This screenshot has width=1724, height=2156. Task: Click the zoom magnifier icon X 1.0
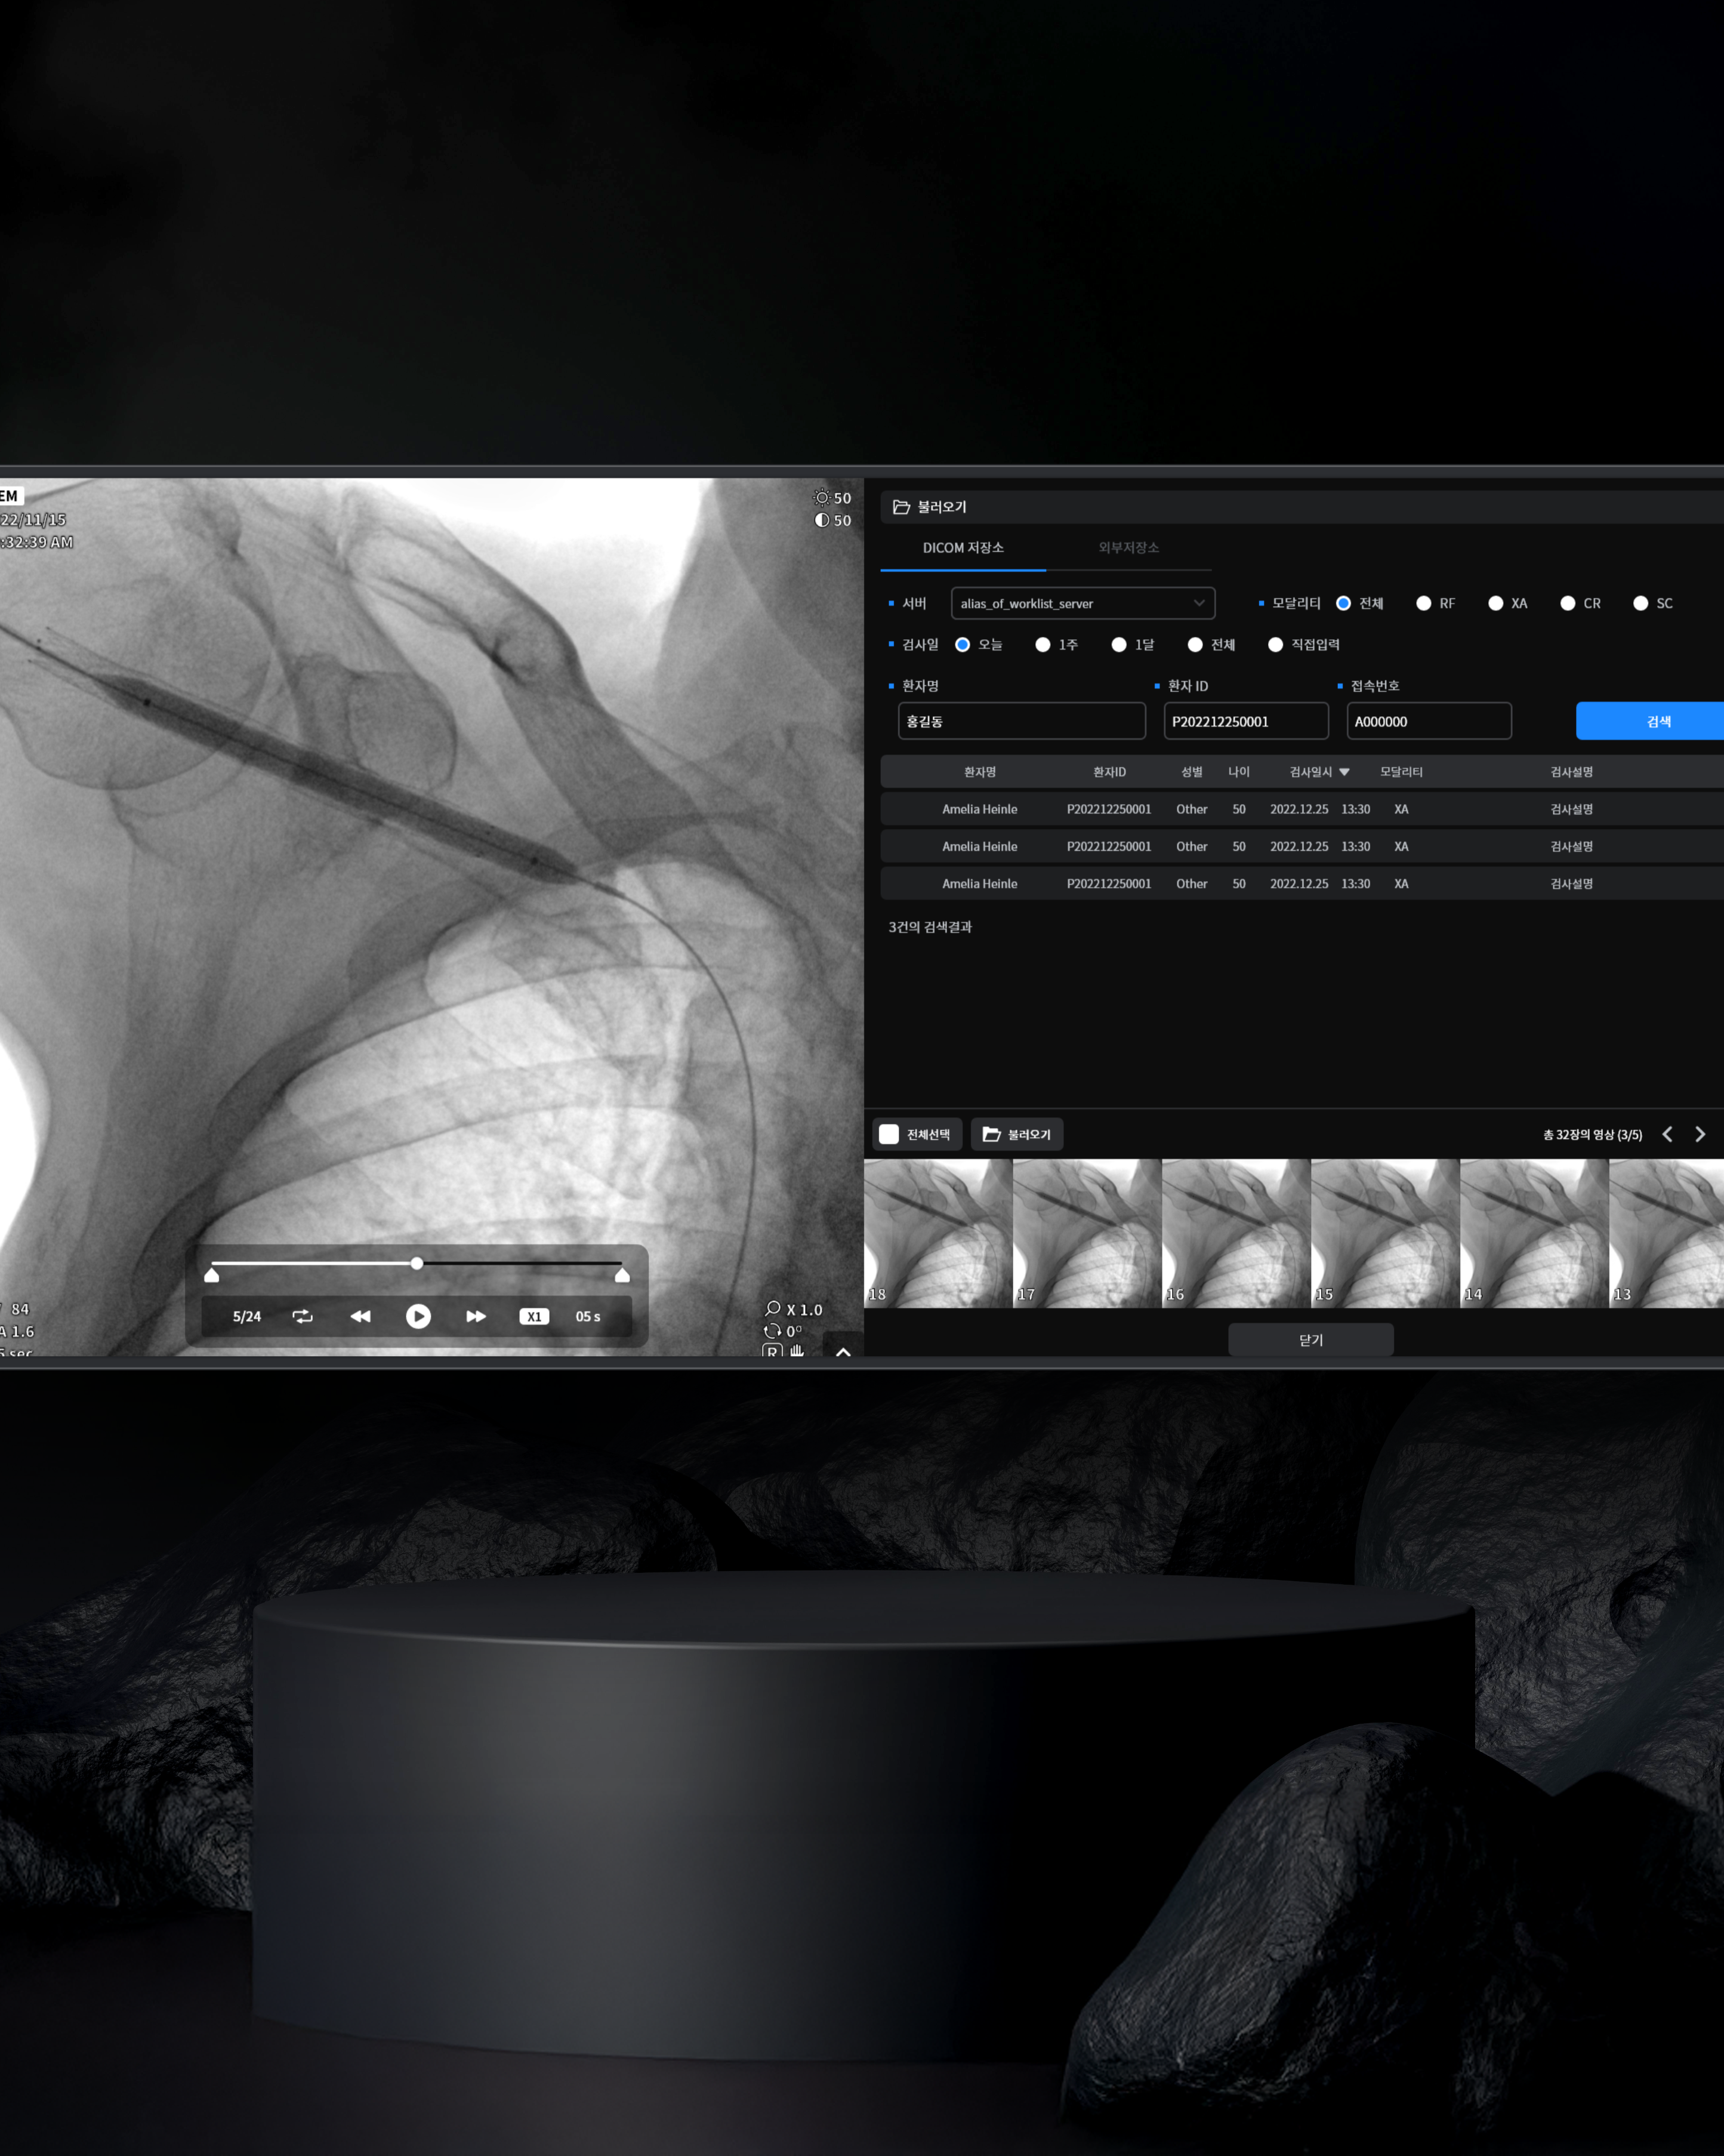tap(773, 1308)
